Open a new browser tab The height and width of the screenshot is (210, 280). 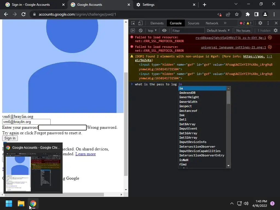click(205, 5)
